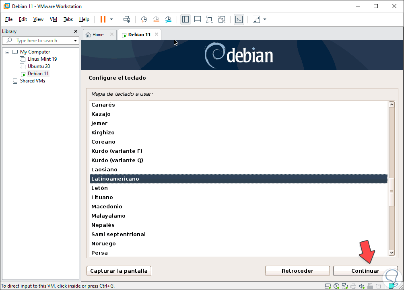
Task: Click the sound card status icon
Action: tap(362, 286)
